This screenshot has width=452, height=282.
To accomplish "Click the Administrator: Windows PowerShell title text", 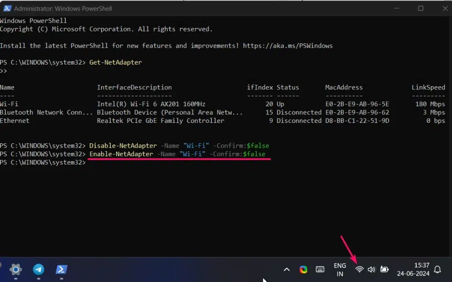I will (x=63, y=9).
